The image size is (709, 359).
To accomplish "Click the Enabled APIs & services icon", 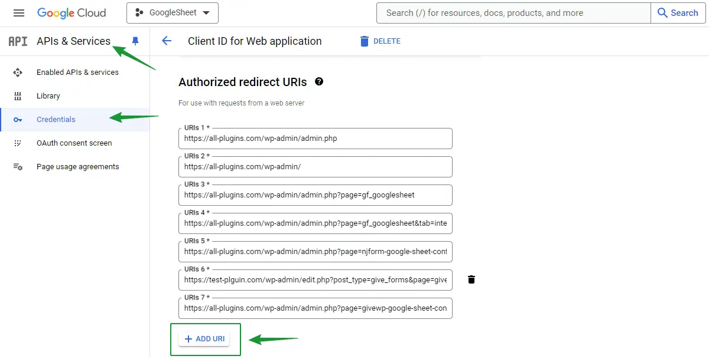I will pos(18,73).
